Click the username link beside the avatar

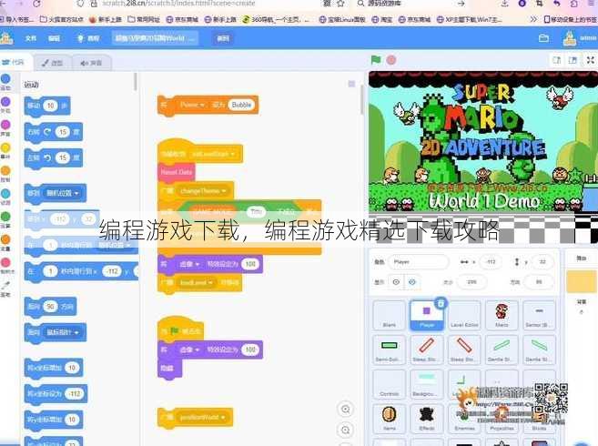coord(589,38)
